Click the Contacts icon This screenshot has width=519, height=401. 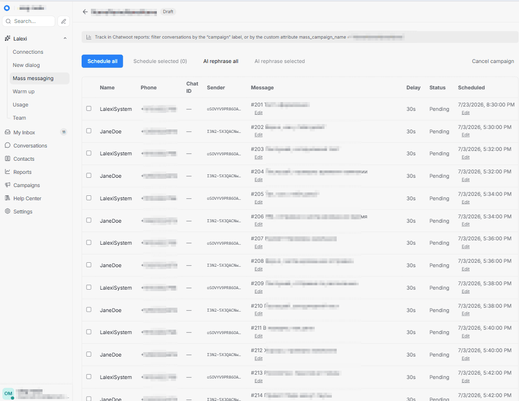click(8, 158)
